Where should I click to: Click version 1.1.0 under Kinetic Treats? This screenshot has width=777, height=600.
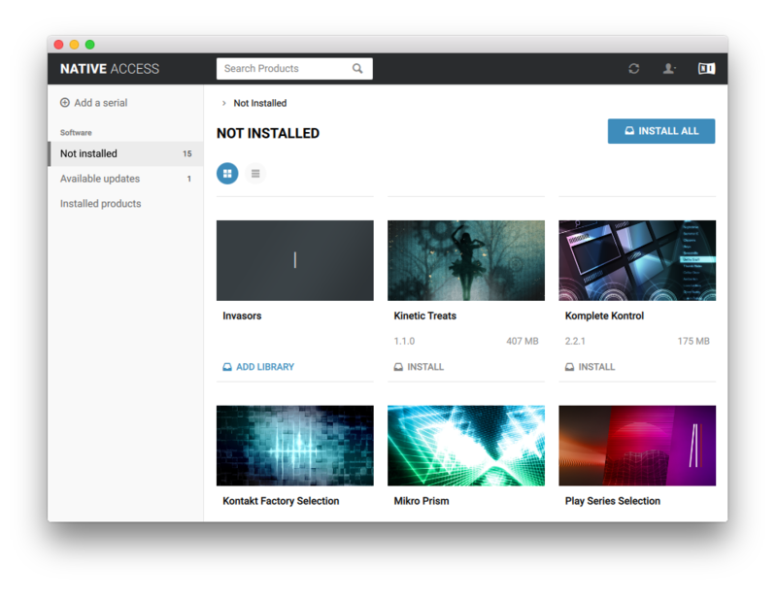click(x=404, y=341)
